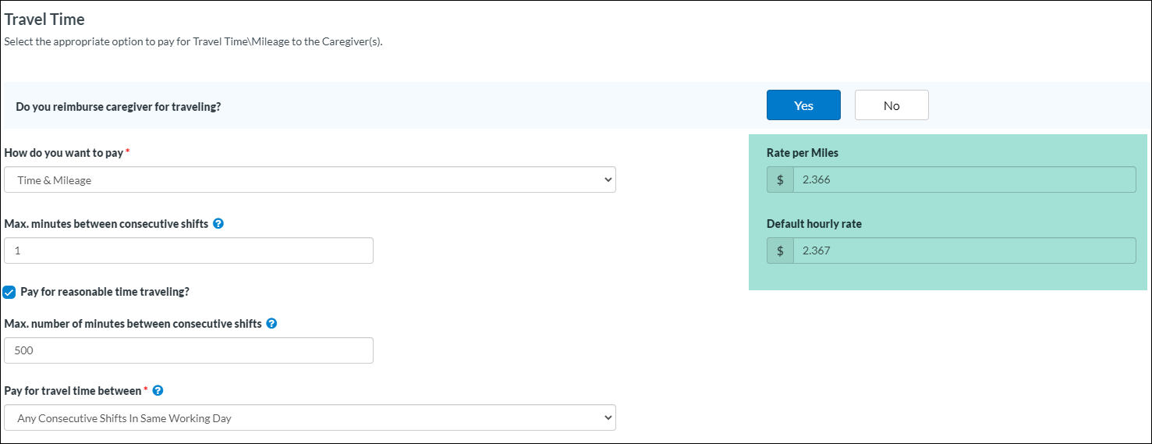
Task: Expand the Pay for travel time between dropdown
Action: [310, 418]
